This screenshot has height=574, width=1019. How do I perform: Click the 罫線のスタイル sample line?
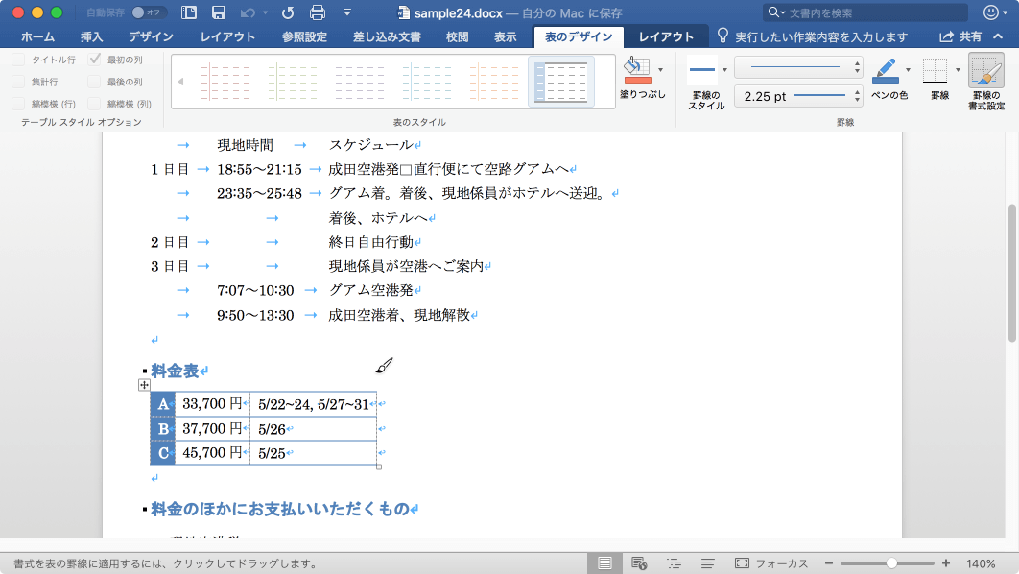pos(702,69)
